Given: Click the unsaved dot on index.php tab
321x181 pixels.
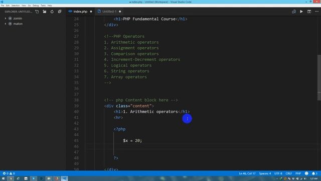Looking at the screenshot, I should pyautogui.click(x=91, y=12).
